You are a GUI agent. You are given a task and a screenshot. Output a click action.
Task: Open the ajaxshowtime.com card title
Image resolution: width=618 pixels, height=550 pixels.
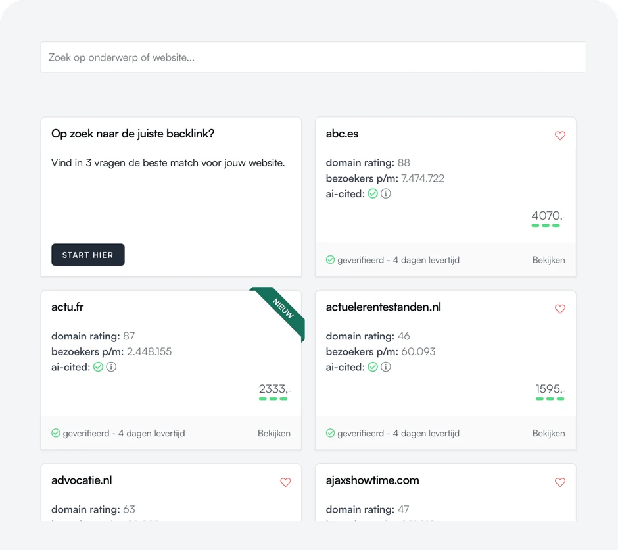(x=373, y=480)
